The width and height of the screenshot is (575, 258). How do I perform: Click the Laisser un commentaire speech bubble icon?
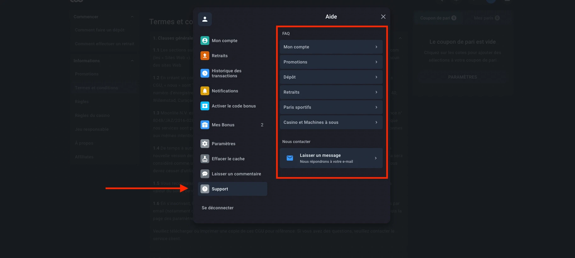205,174
